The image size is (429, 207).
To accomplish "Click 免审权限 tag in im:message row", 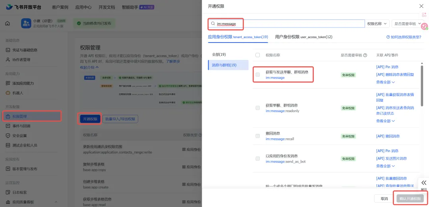I will [x=348, y=75].
